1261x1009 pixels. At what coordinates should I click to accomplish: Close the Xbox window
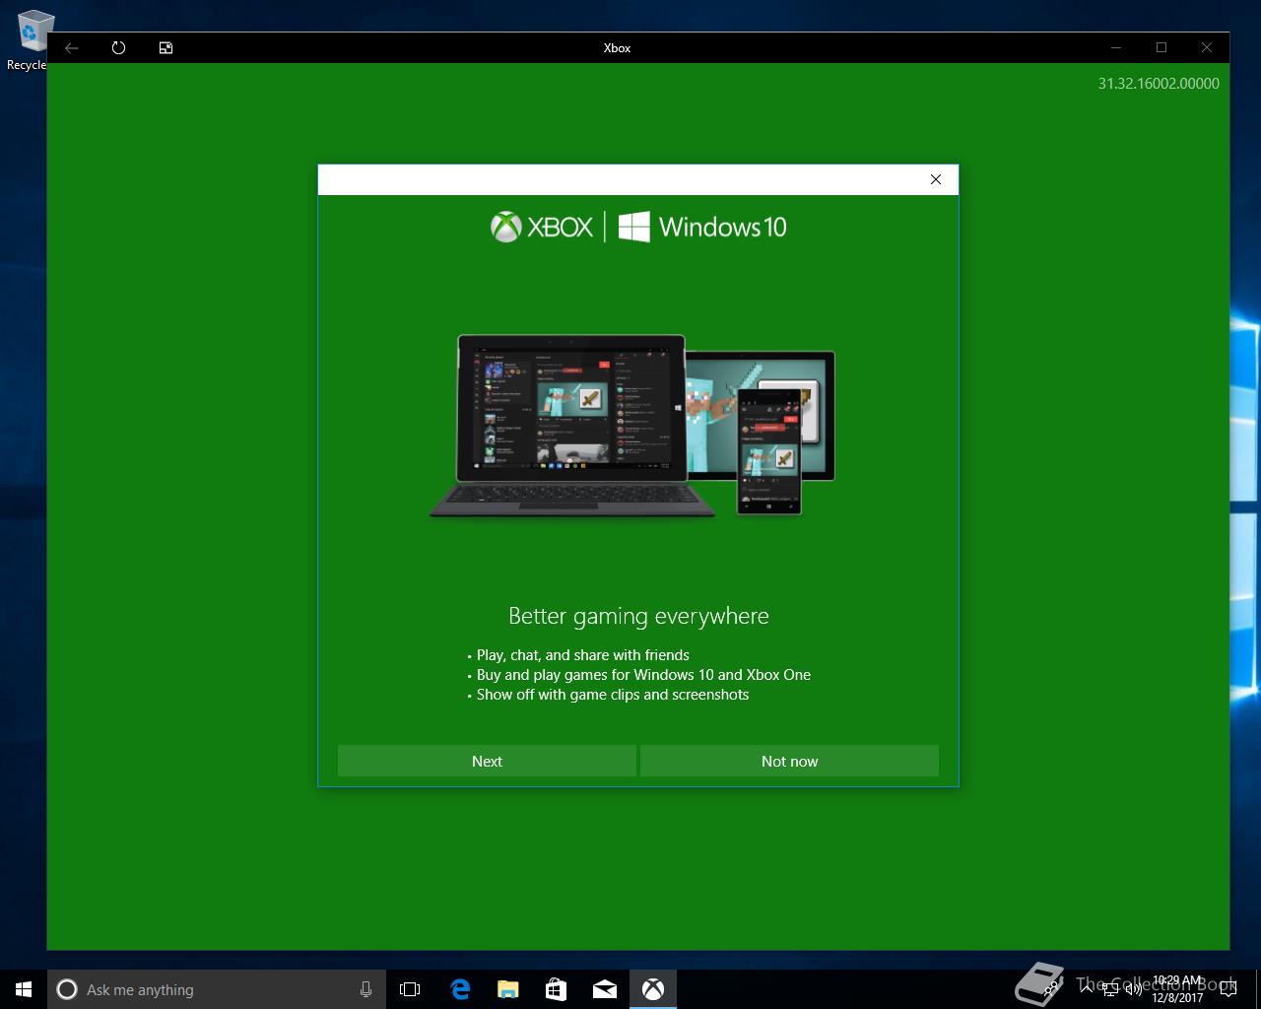point(1207,47)
